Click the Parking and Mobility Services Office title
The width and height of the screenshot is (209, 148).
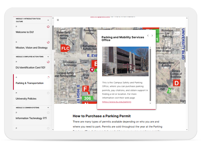[123, 39]
